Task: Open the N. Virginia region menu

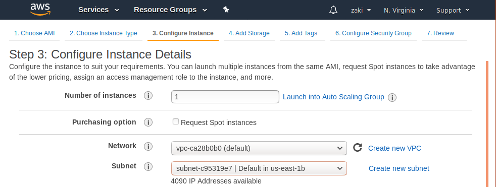Action: (404, 11)
